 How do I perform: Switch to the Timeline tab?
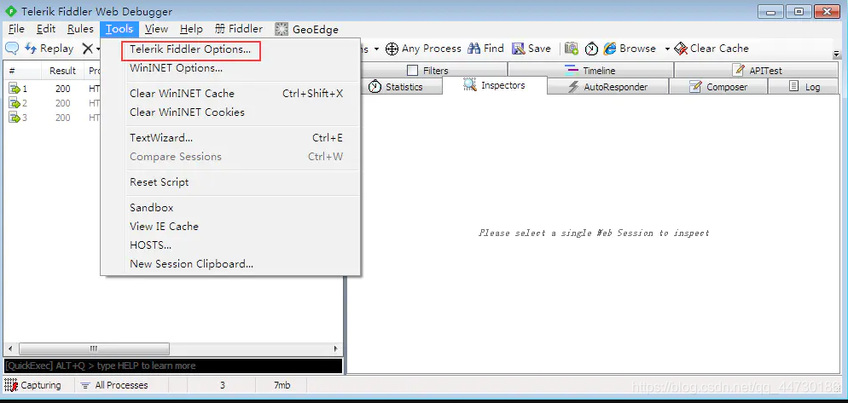coord(590,70)
